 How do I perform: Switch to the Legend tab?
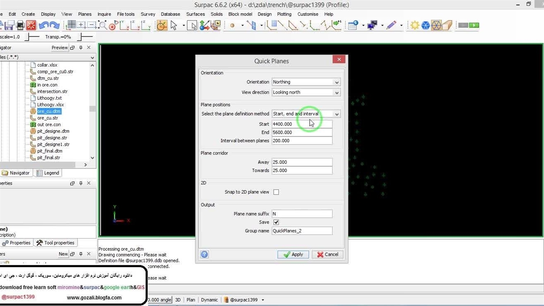[48, 173]
